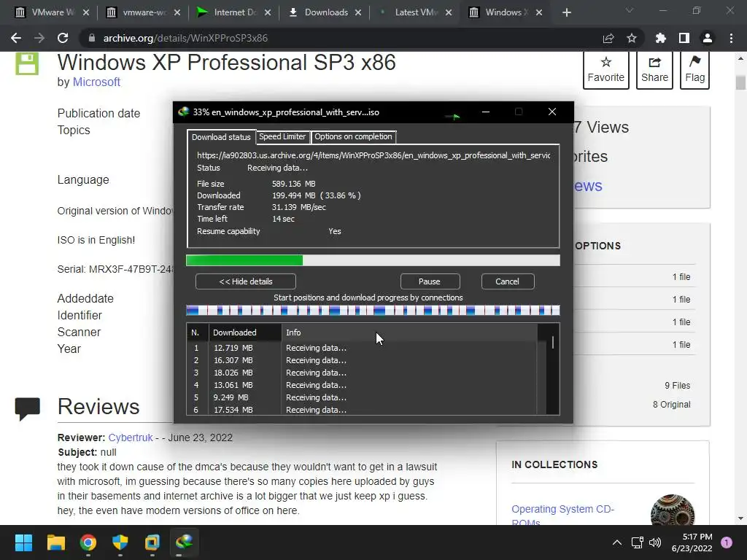Show hidden system tray icons

[617, 542]
